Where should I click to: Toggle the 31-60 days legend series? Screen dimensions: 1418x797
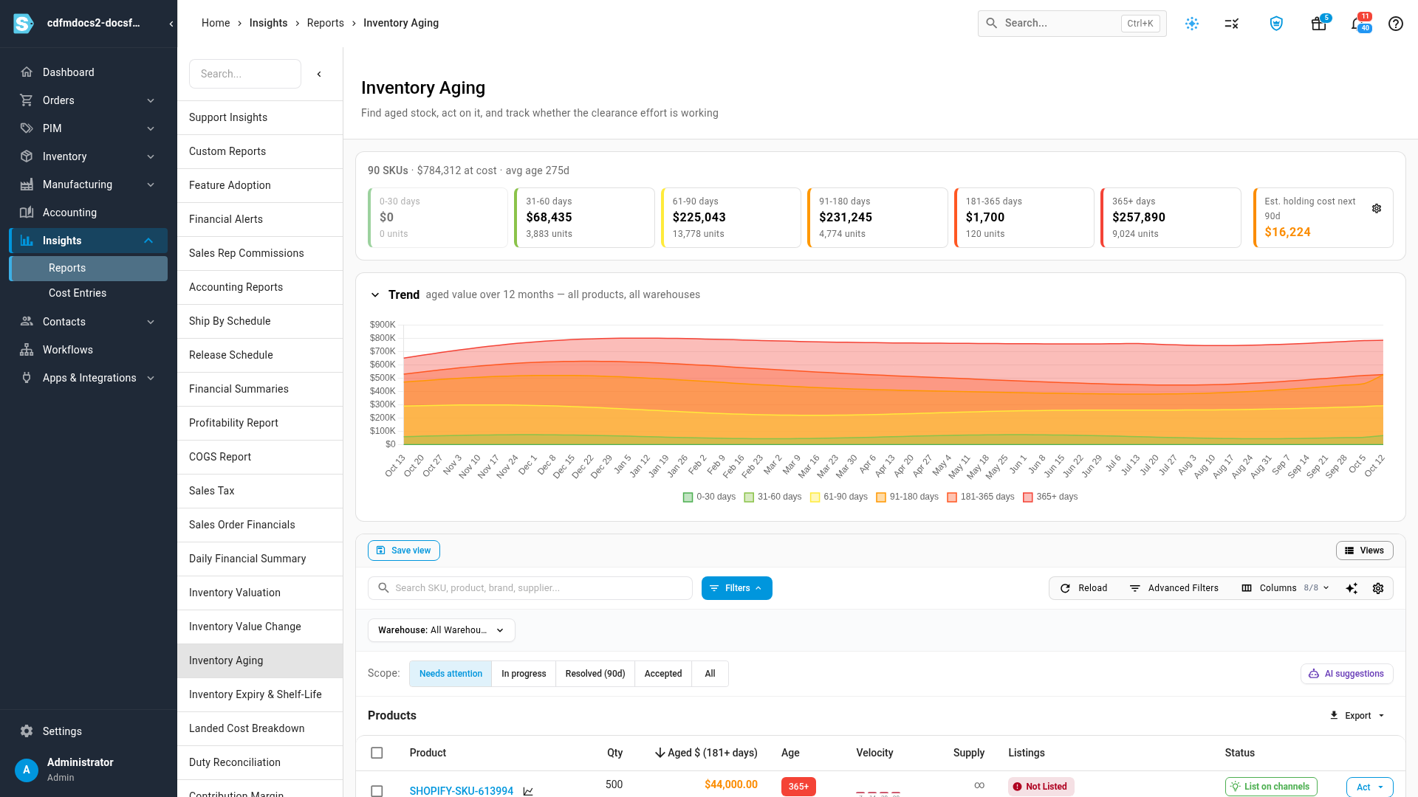[x=773, y=497]
